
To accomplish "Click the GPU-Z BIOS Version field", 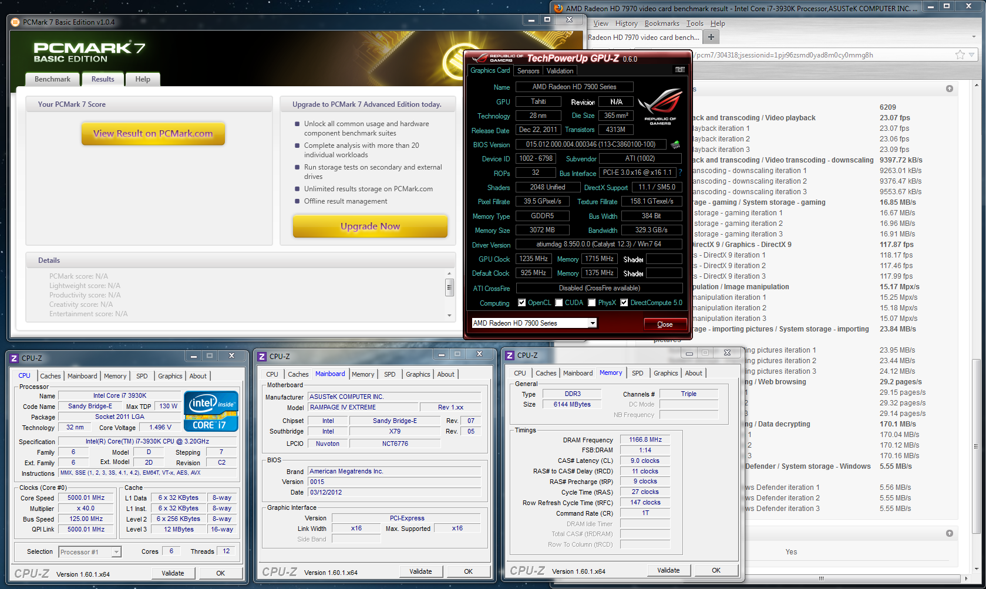I will pyautogui.click(x=591, y=144).
